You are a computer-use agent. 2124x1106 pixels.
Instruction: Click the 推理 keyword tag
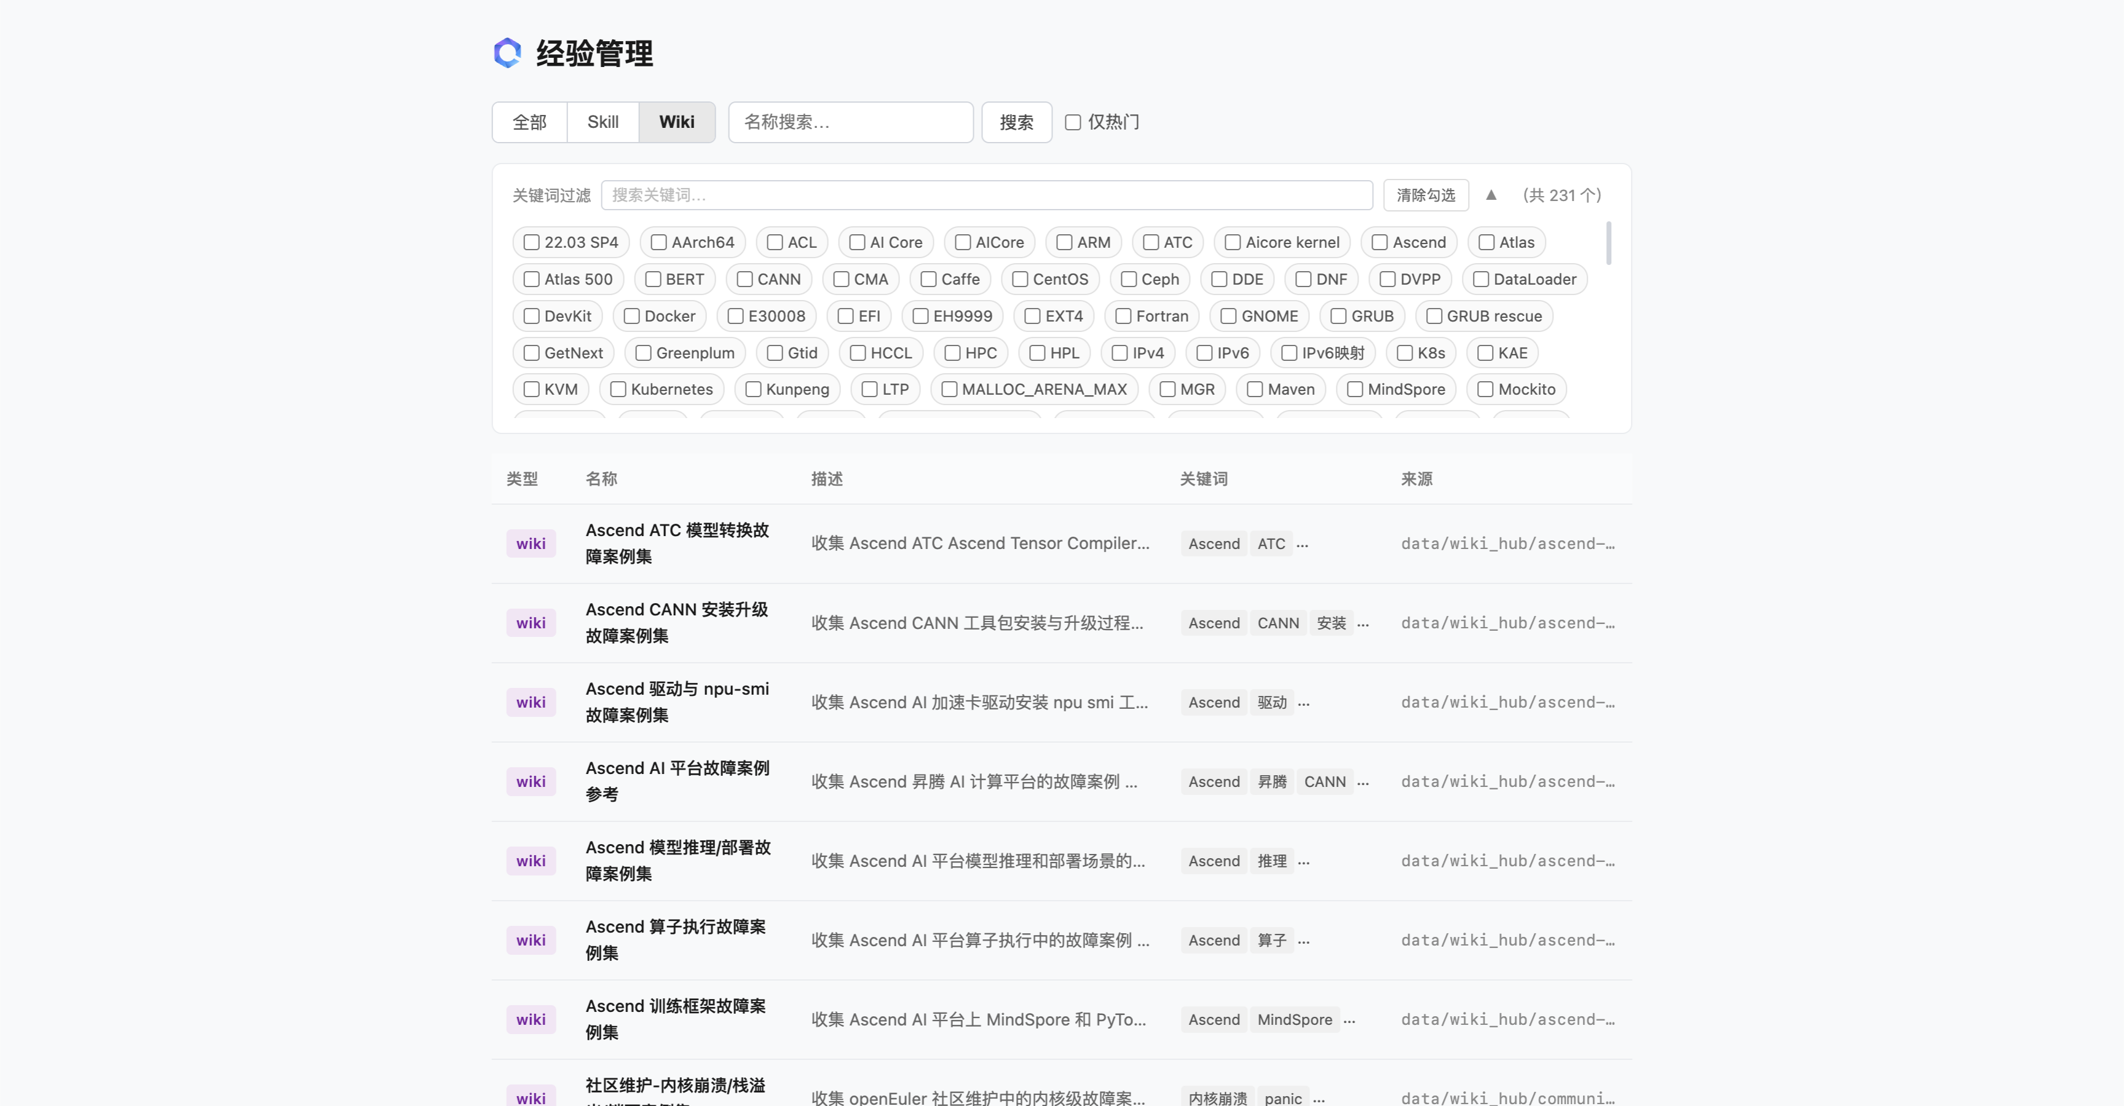[x=1271, y=860]
